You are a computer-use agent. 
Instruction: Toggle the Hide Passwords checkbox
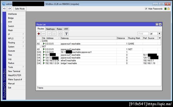[x=146, y=9]
